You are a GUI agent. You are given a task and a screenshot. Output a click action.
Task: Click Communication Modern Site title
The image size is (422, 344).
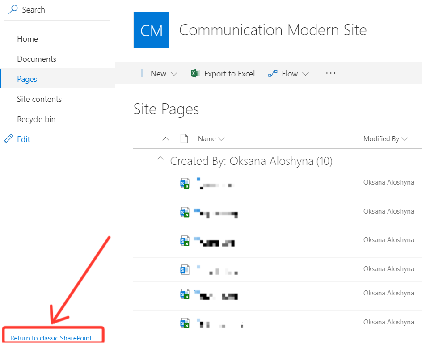tap(273, 30)
